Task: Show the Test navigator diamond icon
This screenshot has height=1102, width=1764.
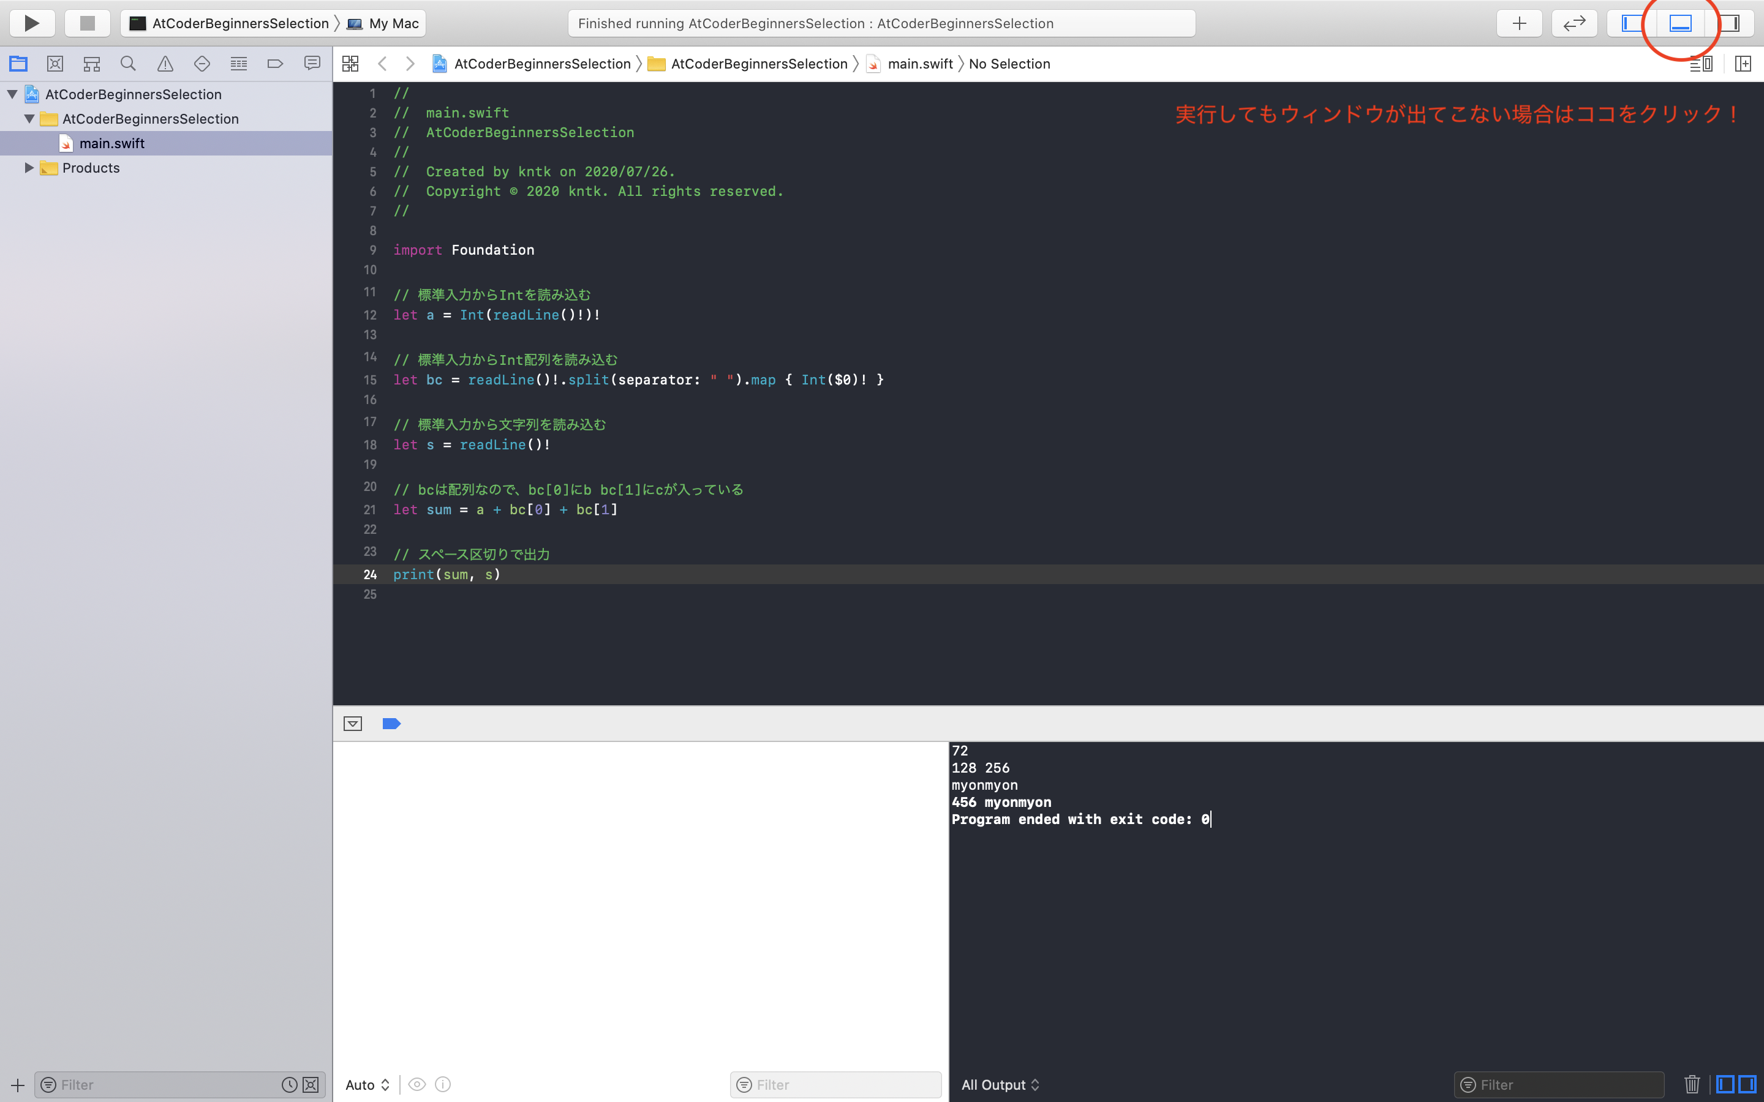Action: 202,64
